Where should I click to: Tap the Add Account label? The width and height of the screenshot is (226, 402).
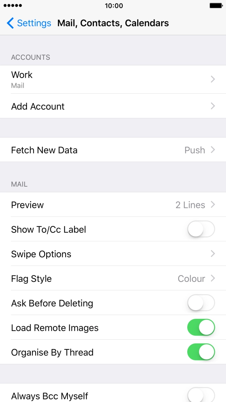tap(38, 106)
